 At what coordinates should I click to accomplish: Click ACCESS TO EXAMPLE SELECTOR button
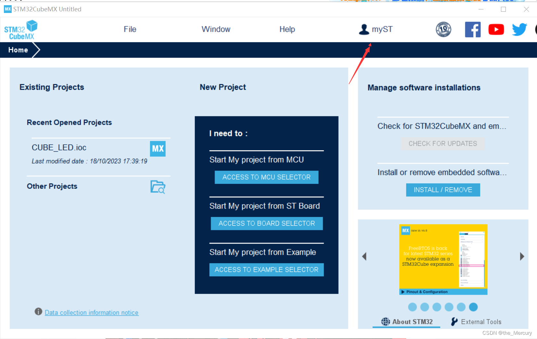coord(267,270)
